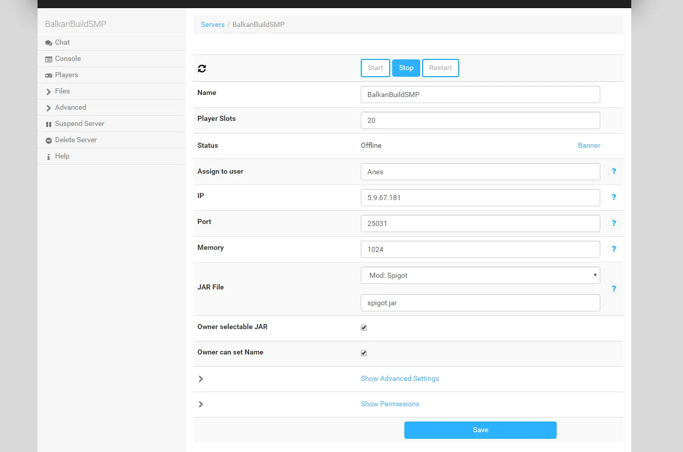Click the Players gamepad icon

[x=49, y=76]
